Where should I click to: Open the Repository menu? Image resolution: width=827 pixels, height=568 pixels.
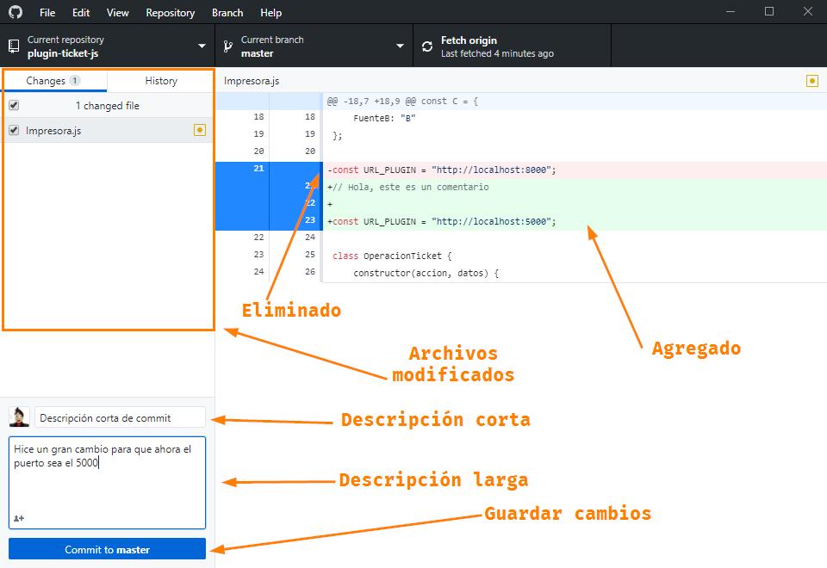170,13
